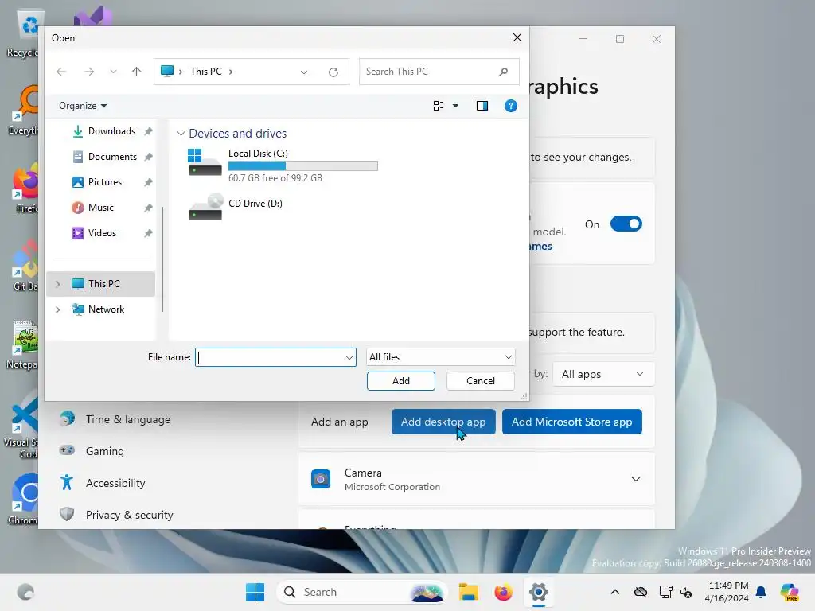Click the pin icon beside Documents

point(148,157)
